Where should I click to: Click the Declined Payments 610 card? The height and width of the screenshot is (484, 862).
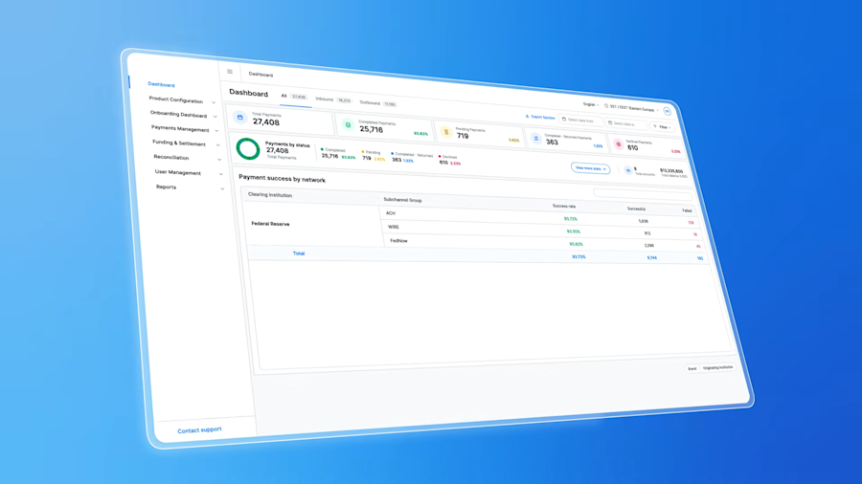pyautogui.click(x=646, y=146)
